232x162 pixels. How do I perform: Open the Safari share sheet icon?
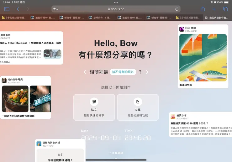coord(203,9)
